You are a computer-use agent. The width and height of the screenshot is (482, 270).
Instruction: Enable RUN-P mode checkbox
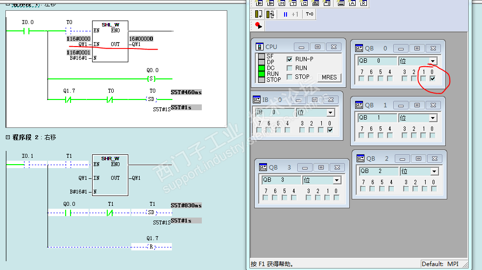coord(289,59)
